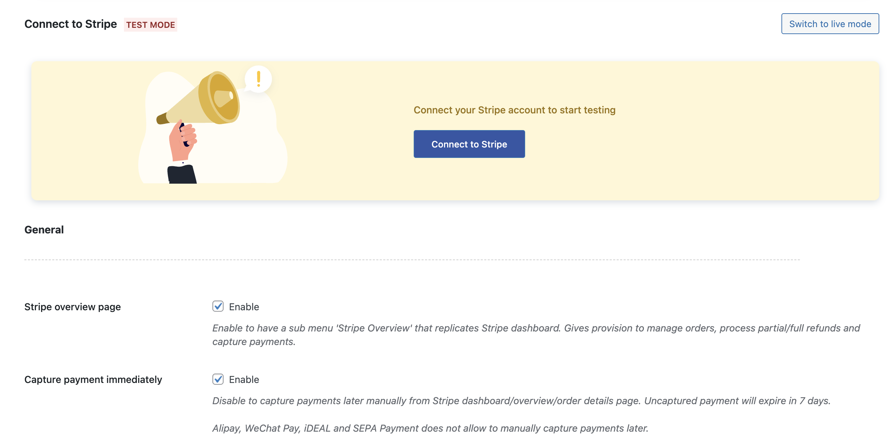
Task: Click 'Connect your Stripe account to start testing' text
Action: (x=514, y=110)
